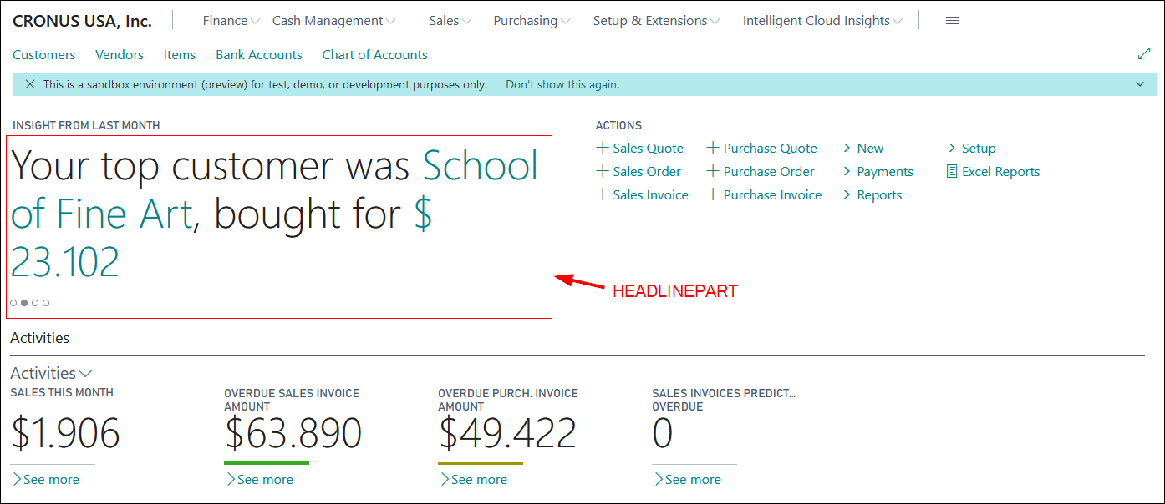Viewport: 1165px width, 504px height.
Task: Go to the Bank Accounts page
Action: pos(259,54)
